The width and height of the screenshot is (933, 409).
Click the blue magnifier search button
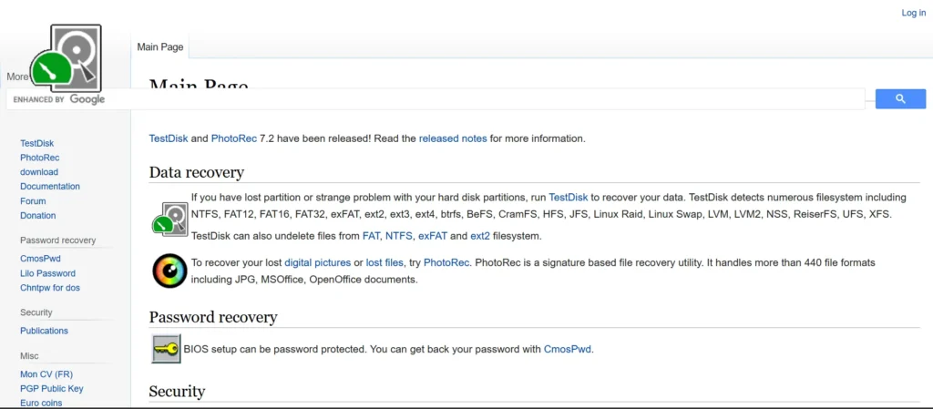coord(900,98)
